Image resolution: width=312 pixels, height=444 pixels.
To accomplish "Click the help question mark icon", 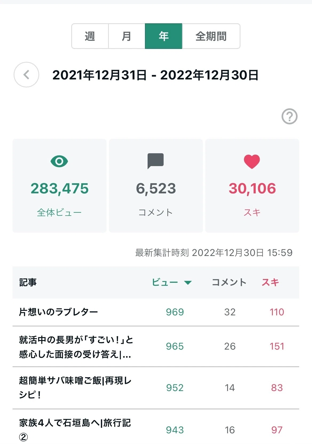I will [x=290, y=116].
